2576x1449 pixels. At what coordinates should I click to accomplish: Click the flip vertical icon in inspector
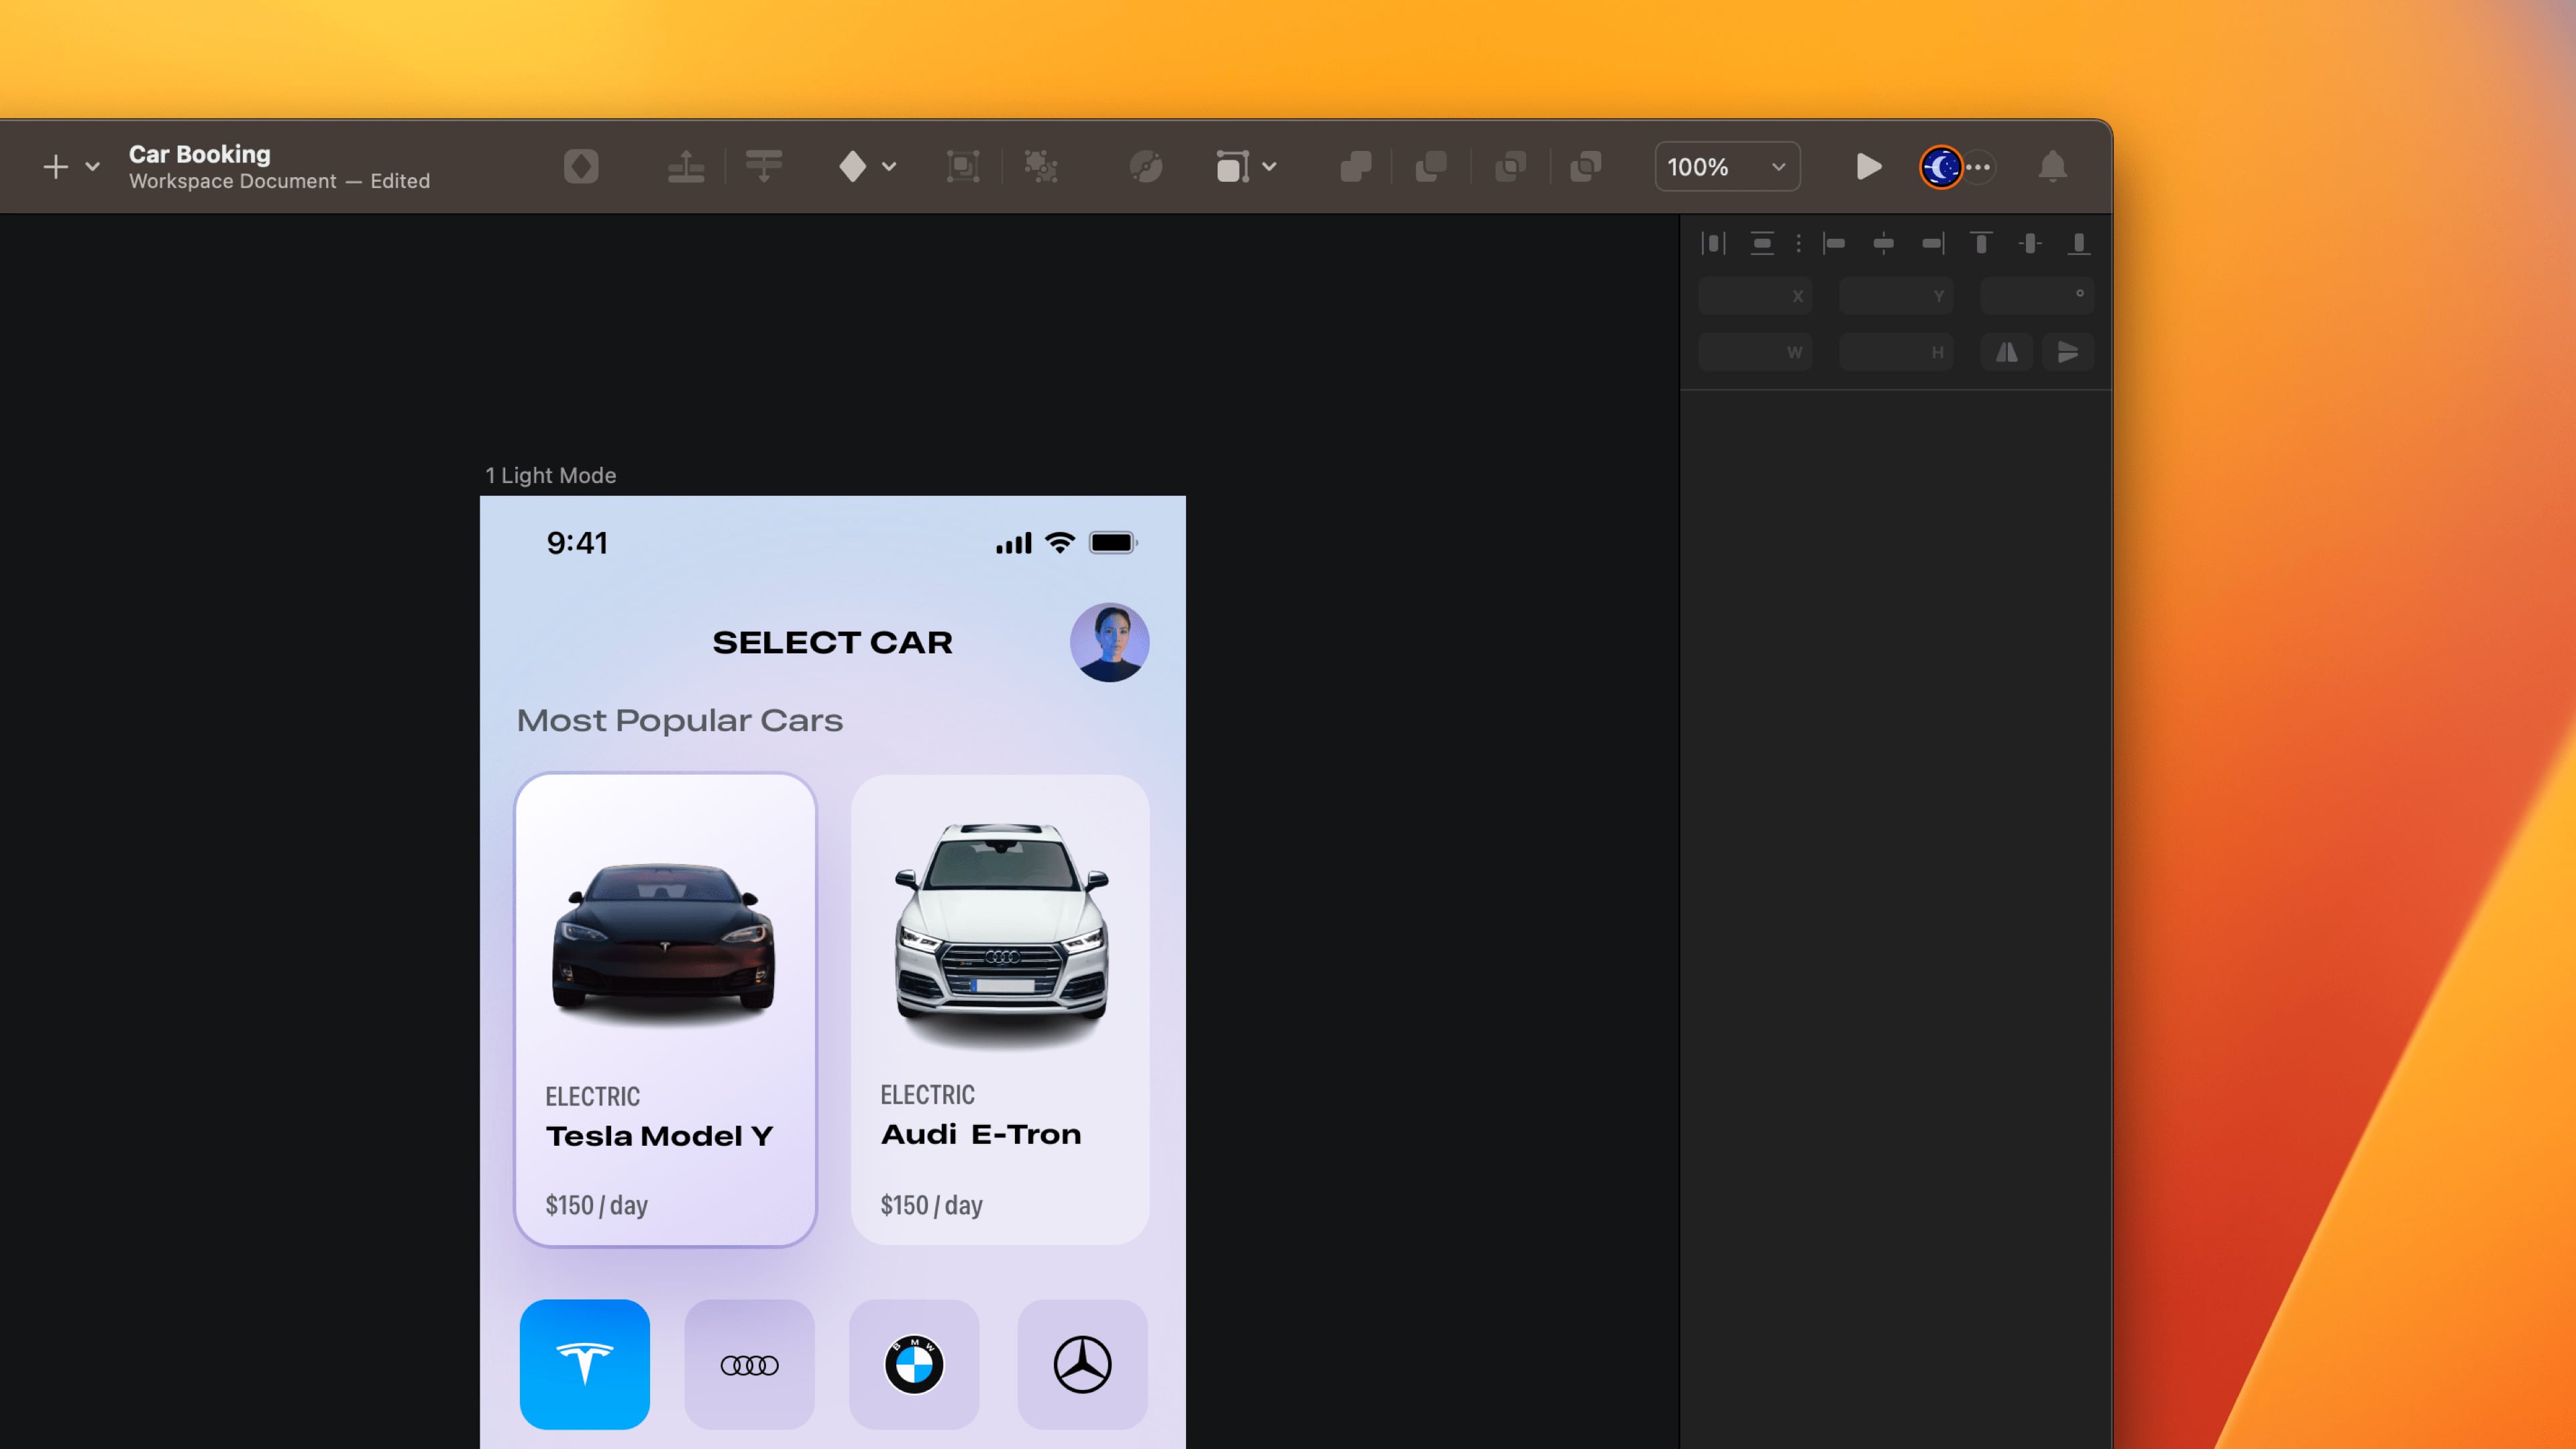click(2067, 351)
